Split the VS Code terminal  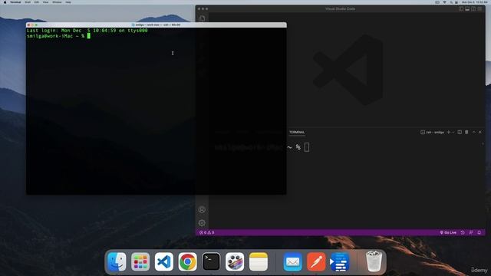(460, 132)
